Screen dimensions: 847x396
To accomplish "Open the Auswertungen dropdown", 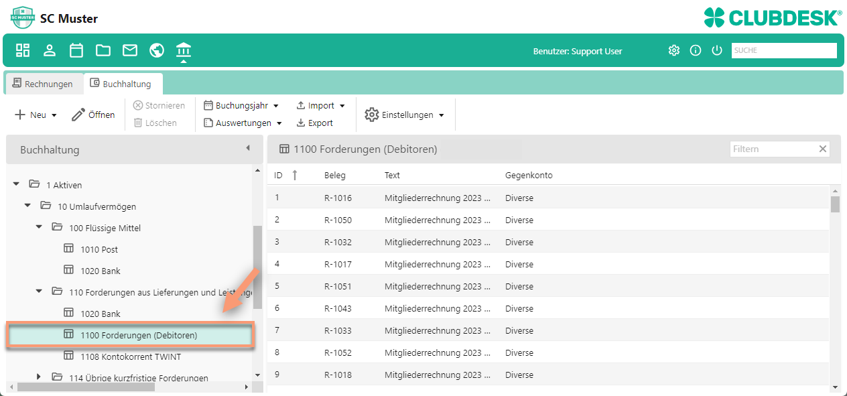I will [243, 123].
